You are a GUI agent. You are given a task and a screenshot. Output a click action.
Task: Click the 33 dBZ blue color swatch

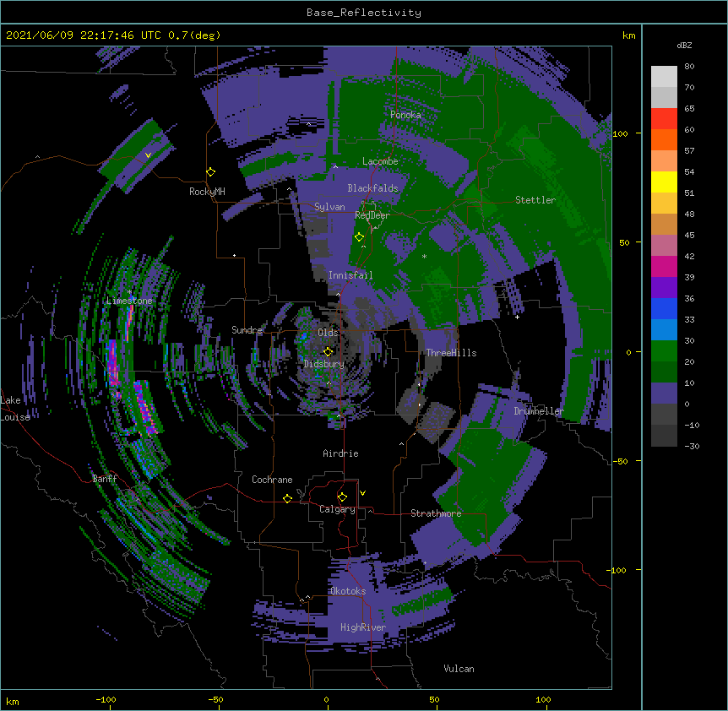664,308
